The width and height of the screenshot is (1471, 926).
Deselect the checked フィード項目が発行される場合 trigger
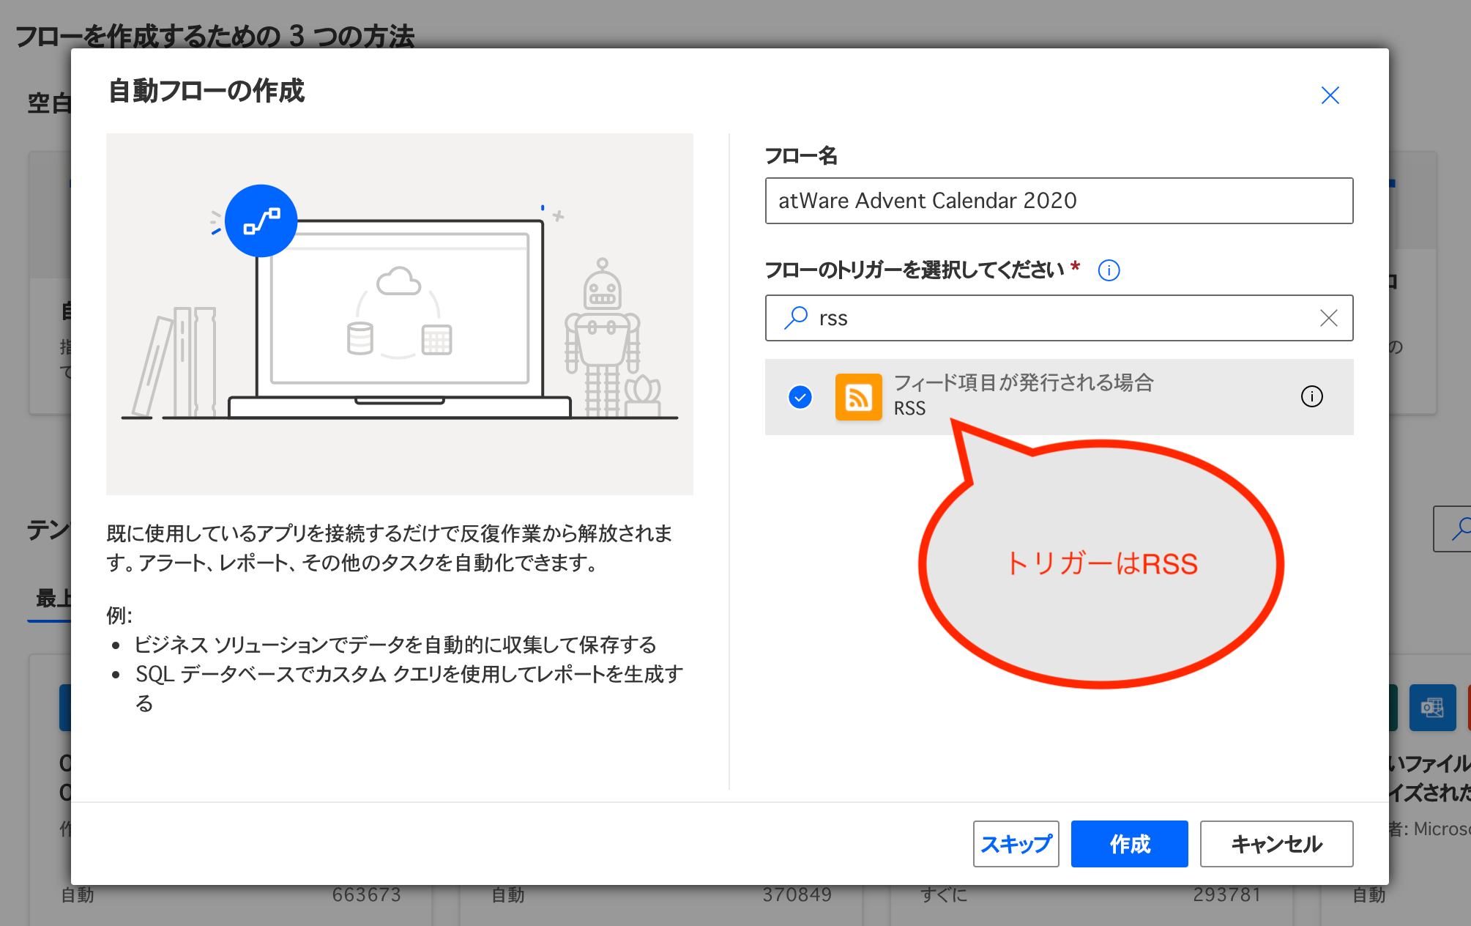[801, 396]
